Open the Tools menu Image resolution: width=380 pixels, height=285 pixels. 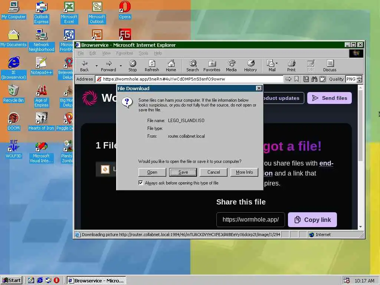[x=144, y=53]
